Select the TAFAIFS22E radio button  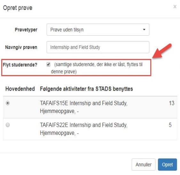click(x=8, y=125)
